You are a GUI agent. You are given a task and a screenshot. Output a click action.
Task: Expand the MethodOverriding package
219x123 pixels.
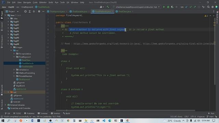click(14, 73)
